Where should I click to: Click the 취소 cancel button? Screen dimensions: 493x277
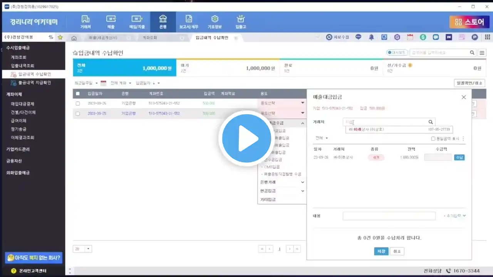[x=397, y=251]
